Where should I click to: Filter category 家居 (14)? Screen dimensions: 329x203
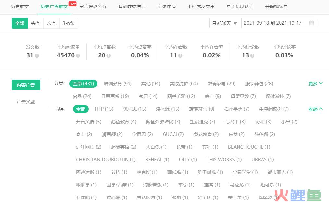coord(148,96)
